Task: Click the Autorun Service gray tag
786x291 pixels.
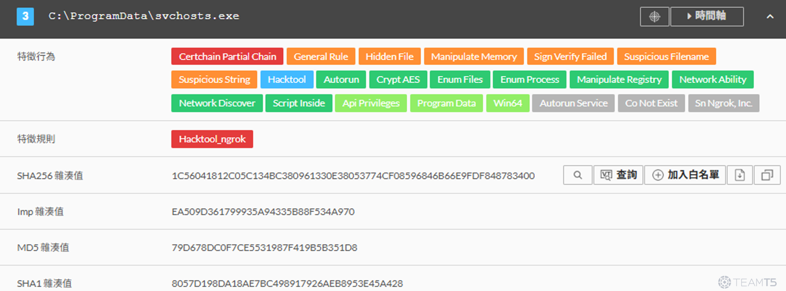Action: pyautogui.click(x=573, y=103)
